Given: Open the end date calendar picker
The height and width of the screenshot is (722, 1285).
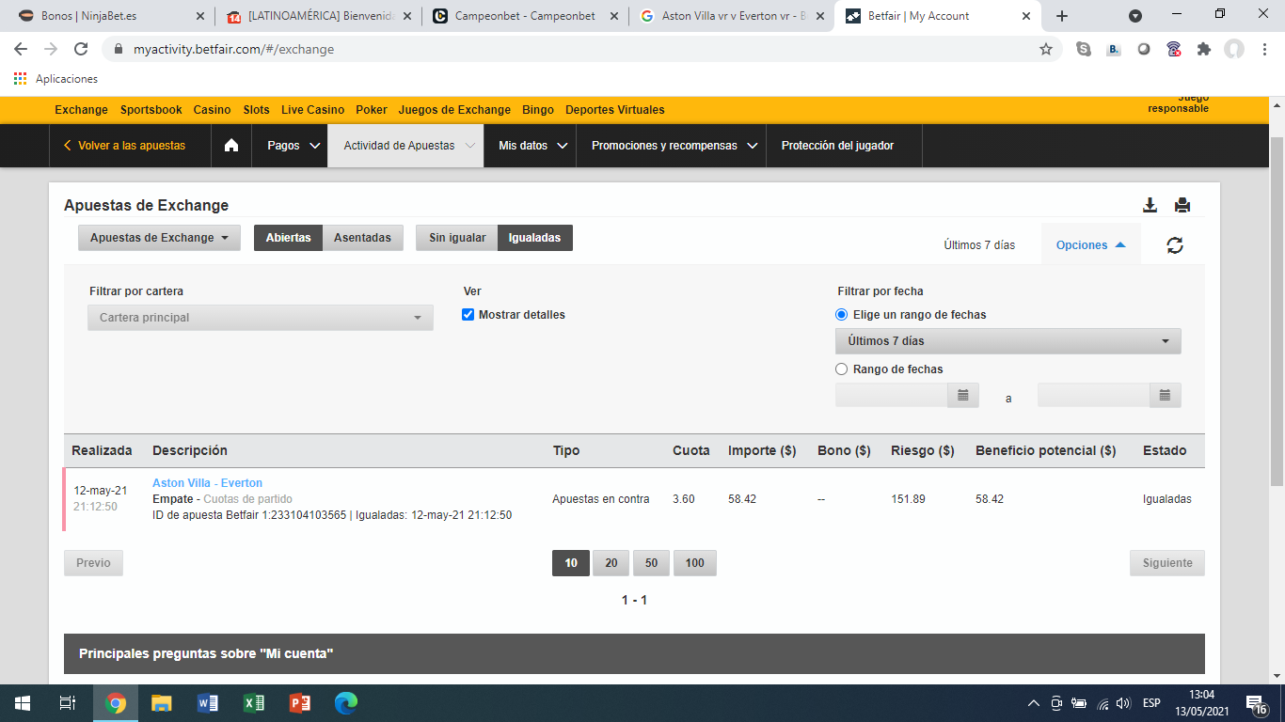Looking at the screenshot, I should click(x=1165, y=396).
